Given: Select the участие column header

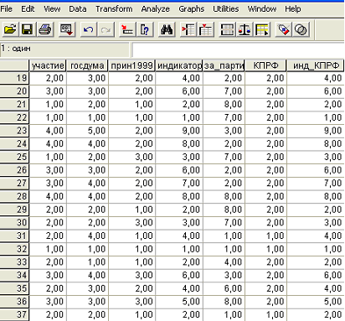Looking at the screenshot, I should pyautogui.click(x=48, y=65).
